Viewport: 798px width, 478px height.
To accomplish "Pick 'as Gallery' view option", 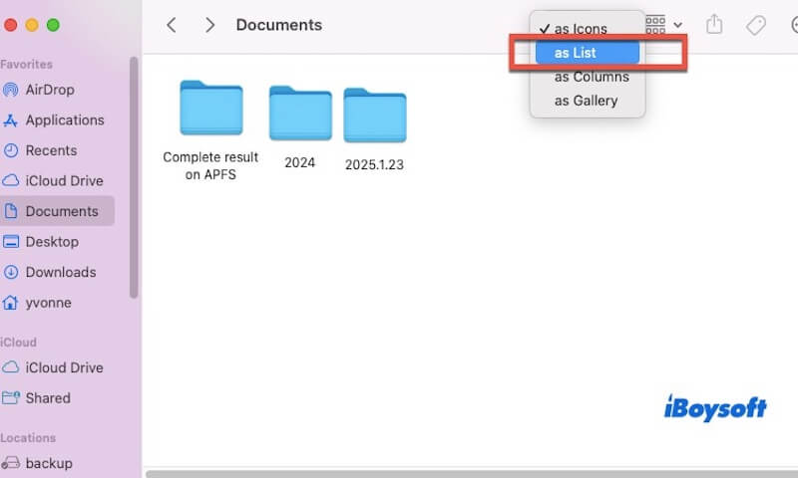I will coord(586,101).
